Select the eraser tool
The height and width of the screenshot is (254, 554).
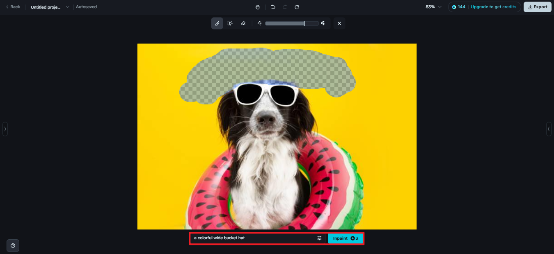[243, 23]
